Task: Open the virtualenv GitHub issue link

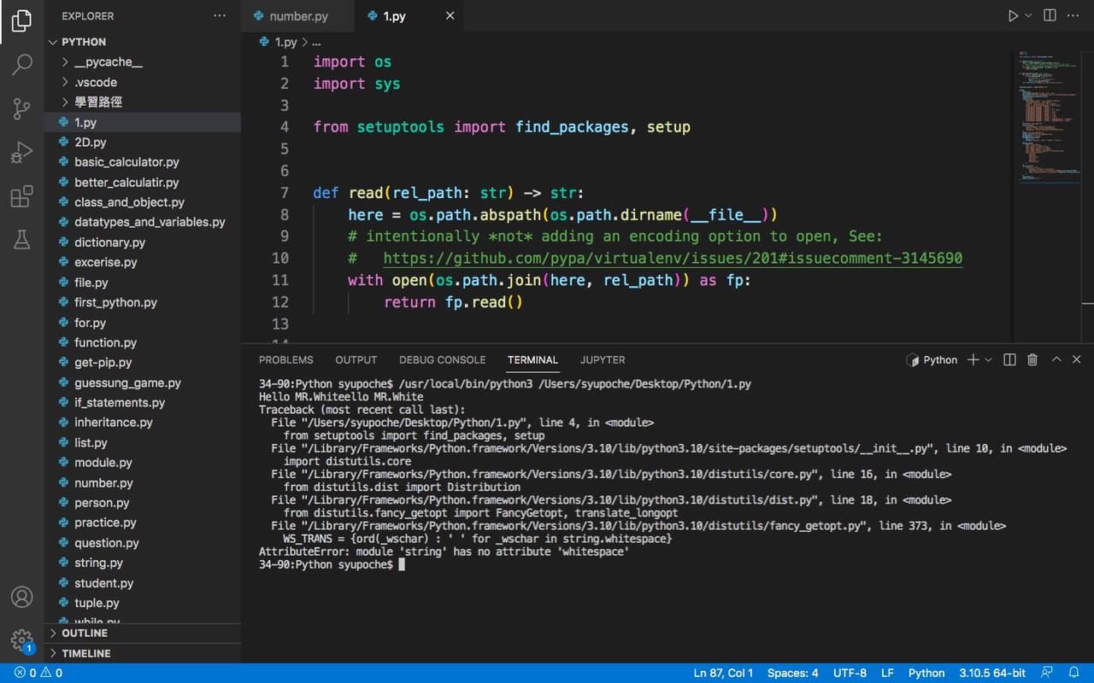Action: click(x=672, y=258)
